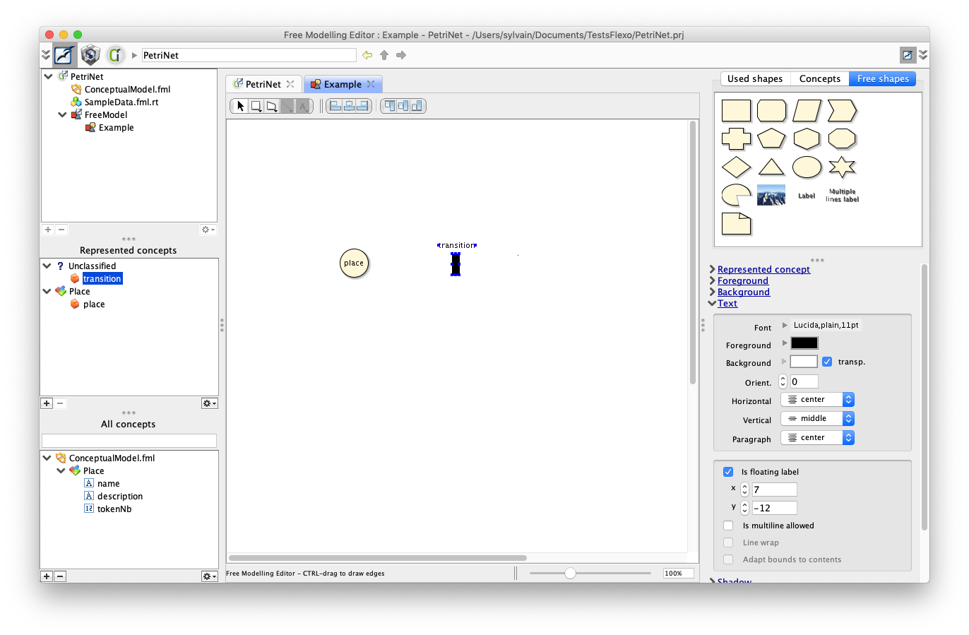
Task: Pick the octagon shape
Action: pos(842,139)
